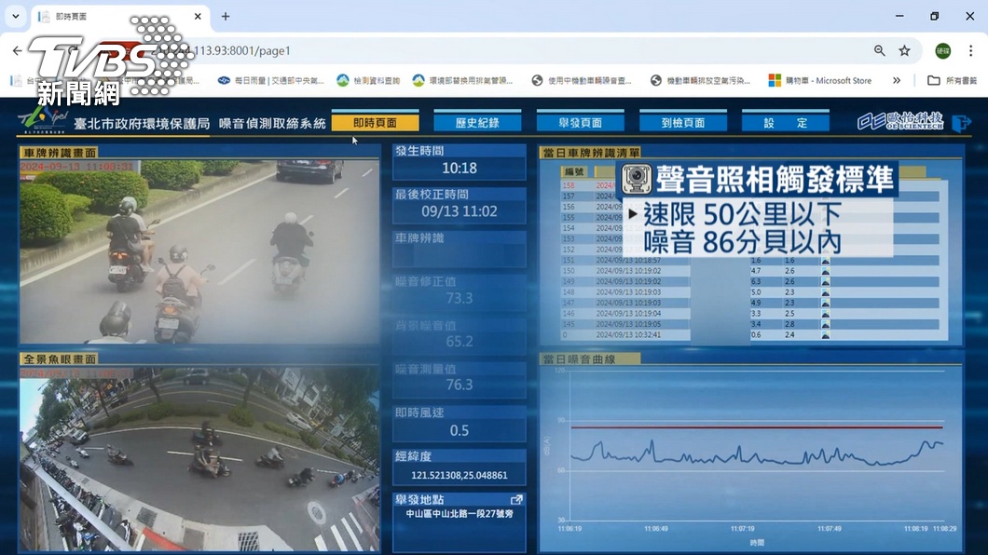
Task: Click the logout icon beside company logo
Action: [x=961, y=123]
